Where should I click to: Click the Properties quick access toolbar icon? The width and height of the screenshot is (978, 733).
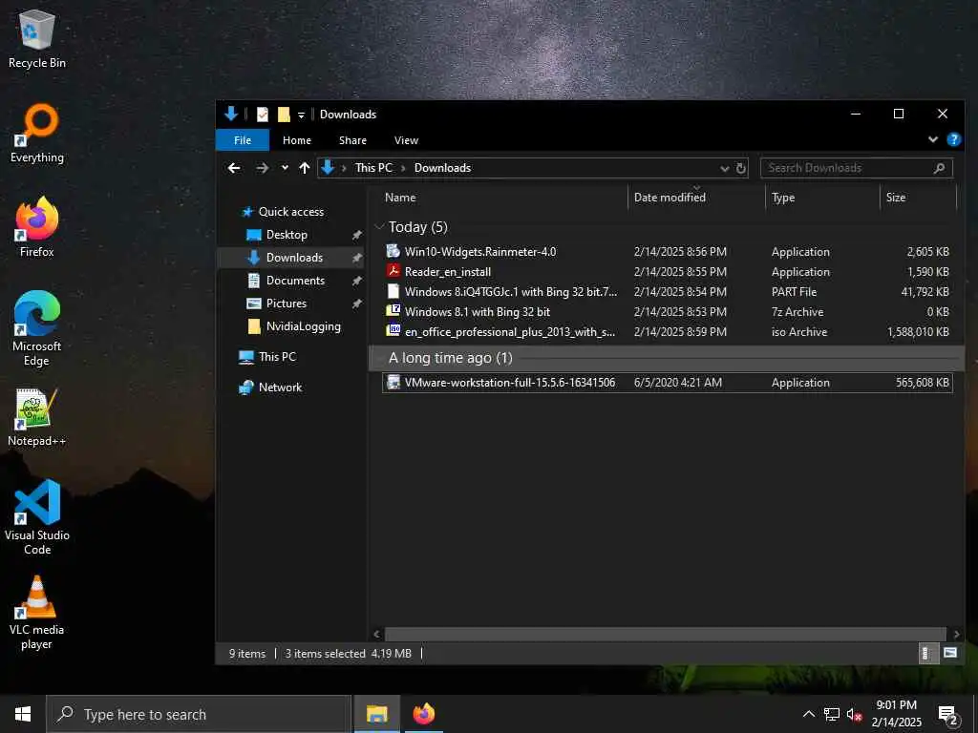pos(263,115)
